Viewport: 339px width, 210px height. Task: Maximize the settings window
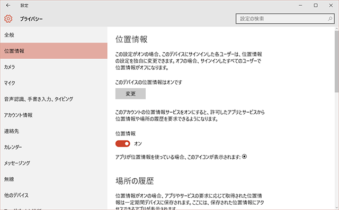pos(316,5)
